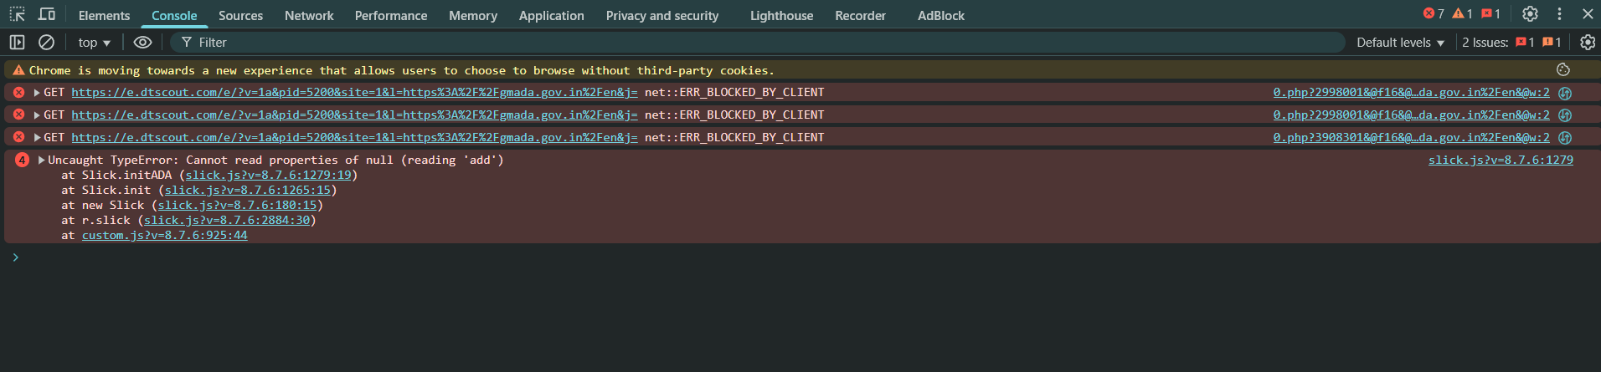Open console settings gear icon
Screen dimensions: 1601x372
click(1587, 42)
